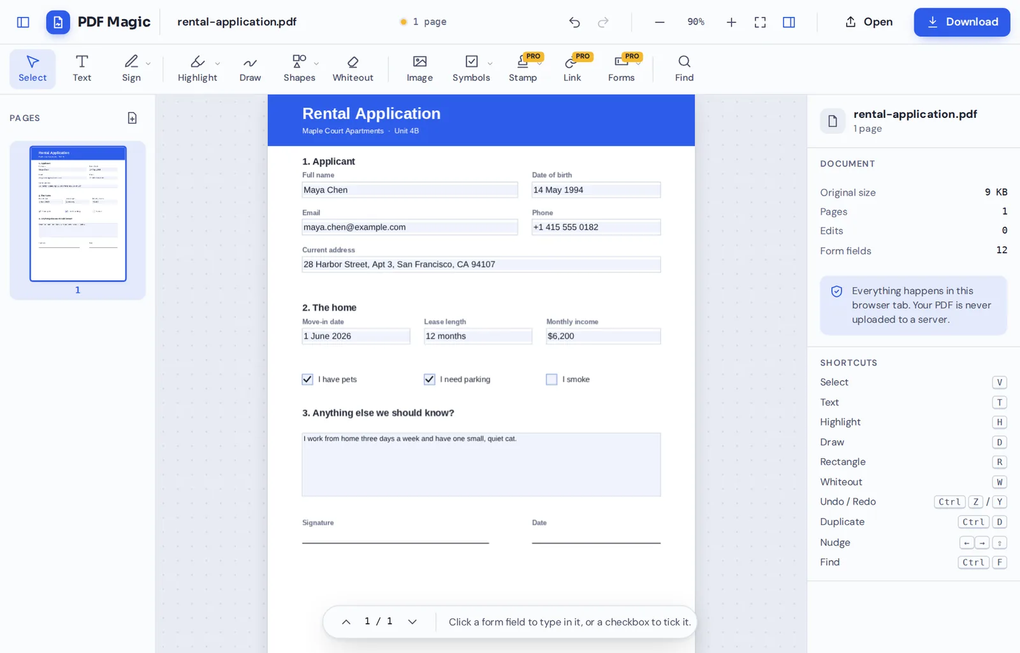Click the Nudge shortcut row

point(914,543)
